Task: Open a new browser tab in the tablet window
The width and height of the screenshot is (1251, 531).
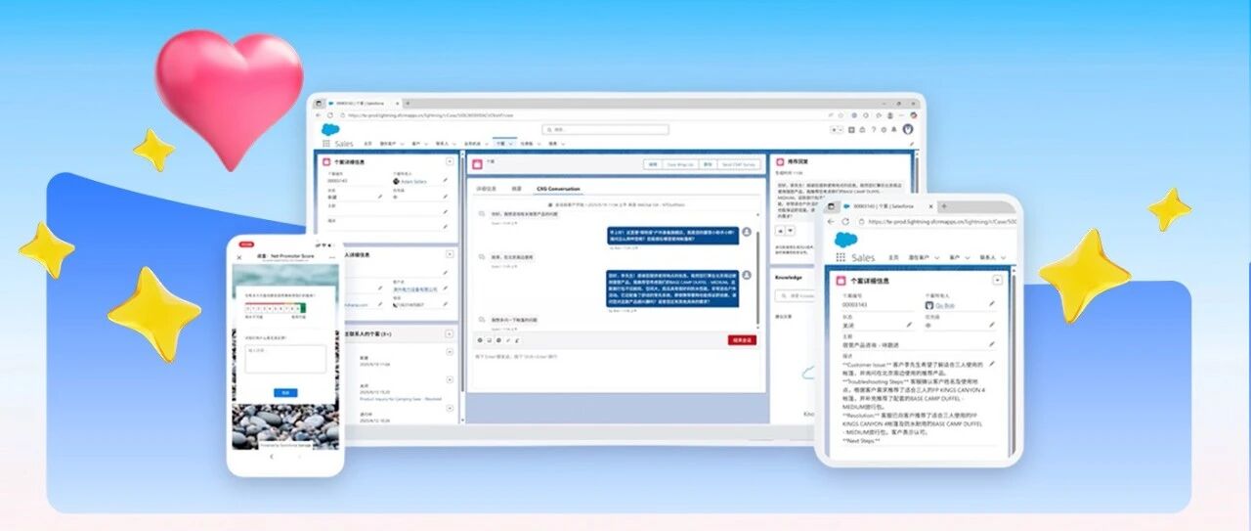Action: coord(944,206)
